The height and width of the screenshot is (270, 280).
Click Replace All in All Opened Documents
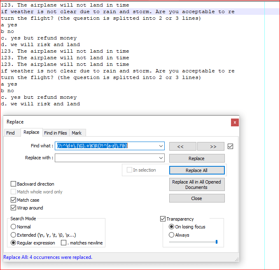pos(197,184)
